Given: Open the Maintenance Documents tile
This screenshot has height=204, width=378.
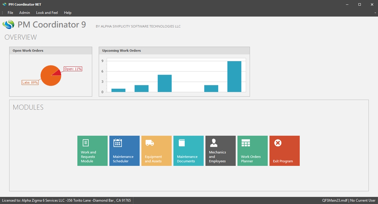Looking at the screenshot, I should 189,151.
